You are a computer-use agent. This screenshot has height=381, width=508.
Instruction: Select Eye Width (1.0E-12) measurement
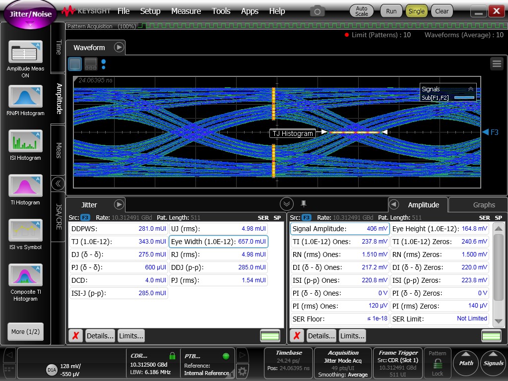point(218,242)
